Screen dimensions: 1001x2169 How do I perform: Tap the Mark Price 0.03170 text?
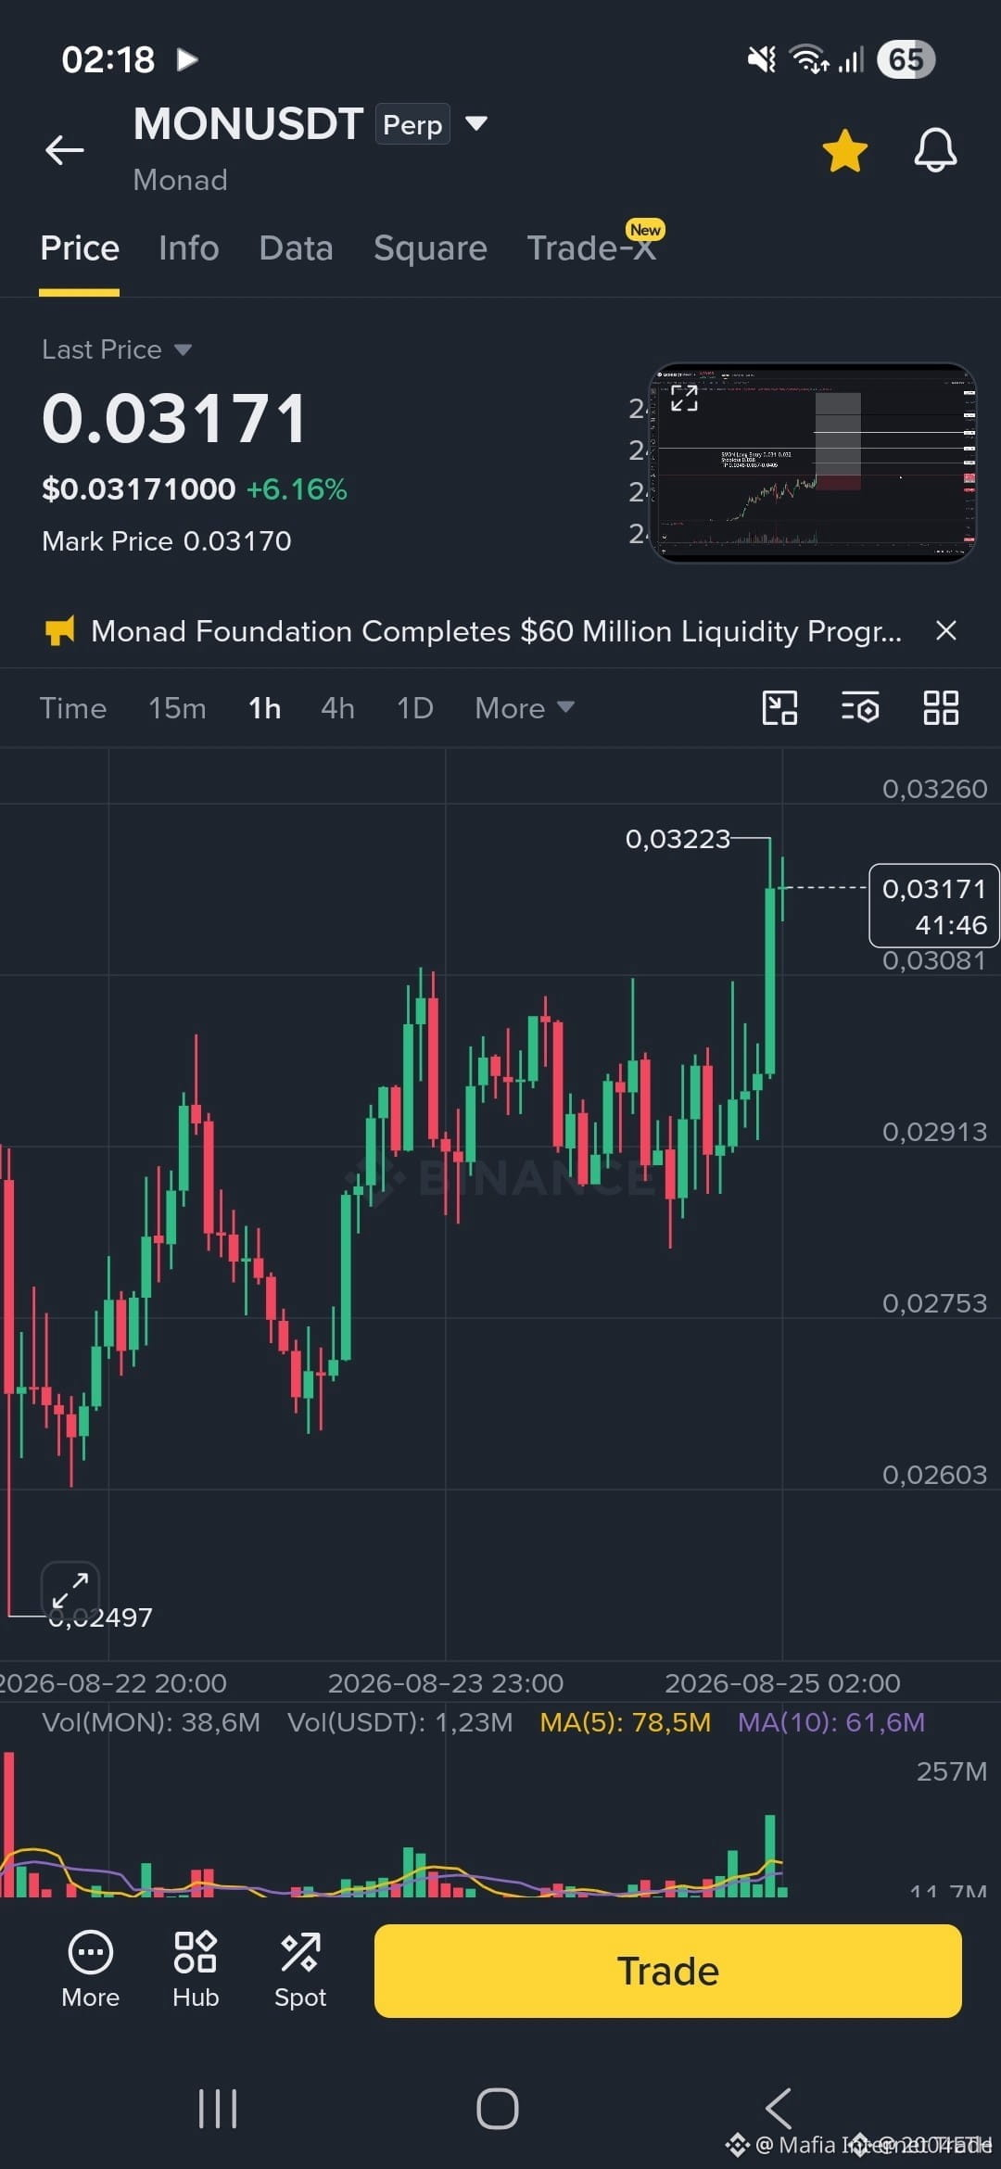tap(167, 541)
